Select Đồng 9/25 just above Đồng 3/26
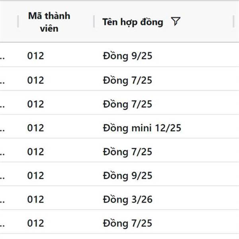The height and width of the screenshot is (239, 239). [127, 176]
